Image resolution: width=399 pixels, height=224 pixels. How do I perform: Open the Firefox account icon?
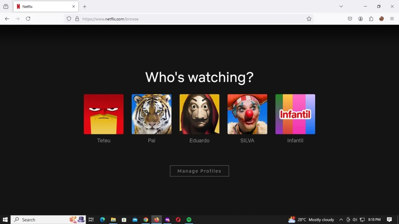tap(361, 19)
